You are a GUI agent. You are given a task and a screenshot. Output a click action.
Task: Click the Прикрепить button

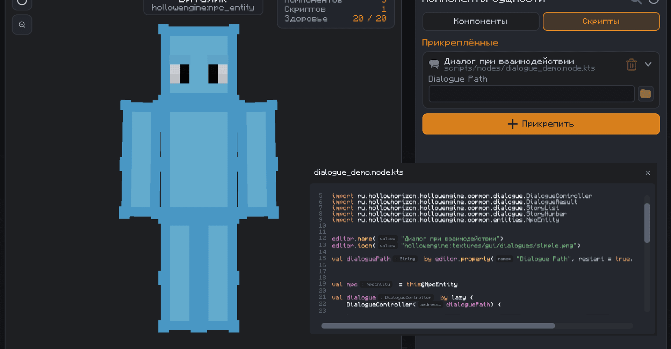(541, 124)
